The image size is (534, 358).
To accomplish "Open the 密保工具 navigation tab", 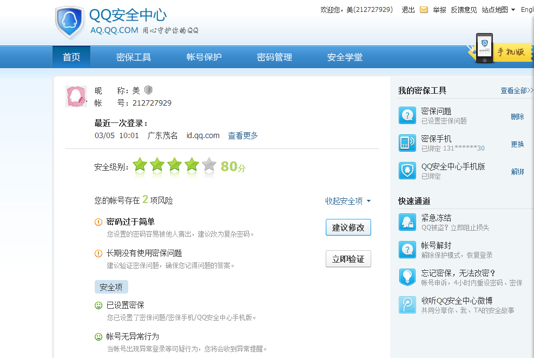I will 134,57.
